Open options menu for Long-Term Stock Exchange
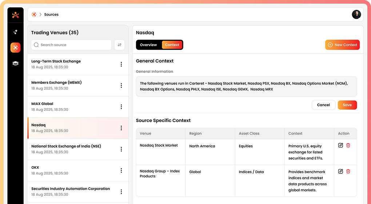Image resolution: width=371 pixels, height=204 pixels. 121,64
